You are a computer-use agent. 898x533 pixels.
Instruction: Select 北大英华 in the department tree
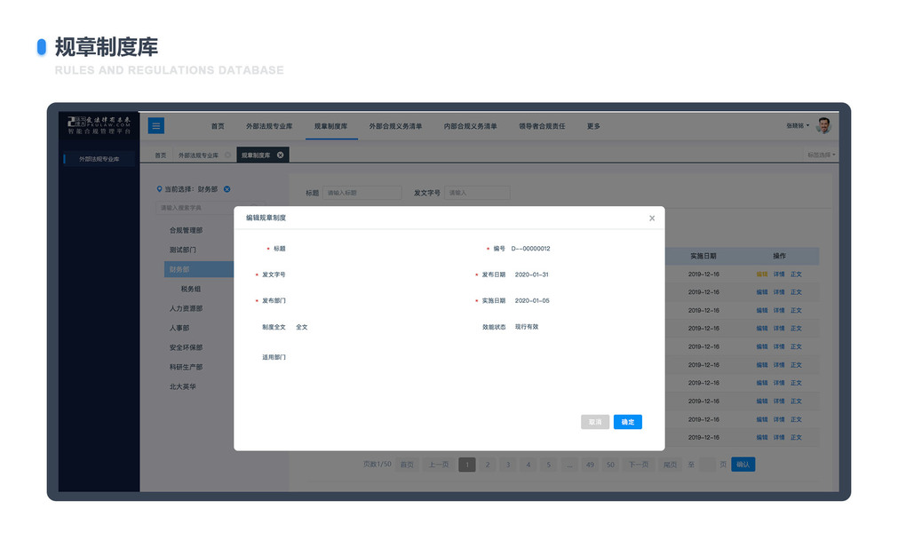[182, 386]
